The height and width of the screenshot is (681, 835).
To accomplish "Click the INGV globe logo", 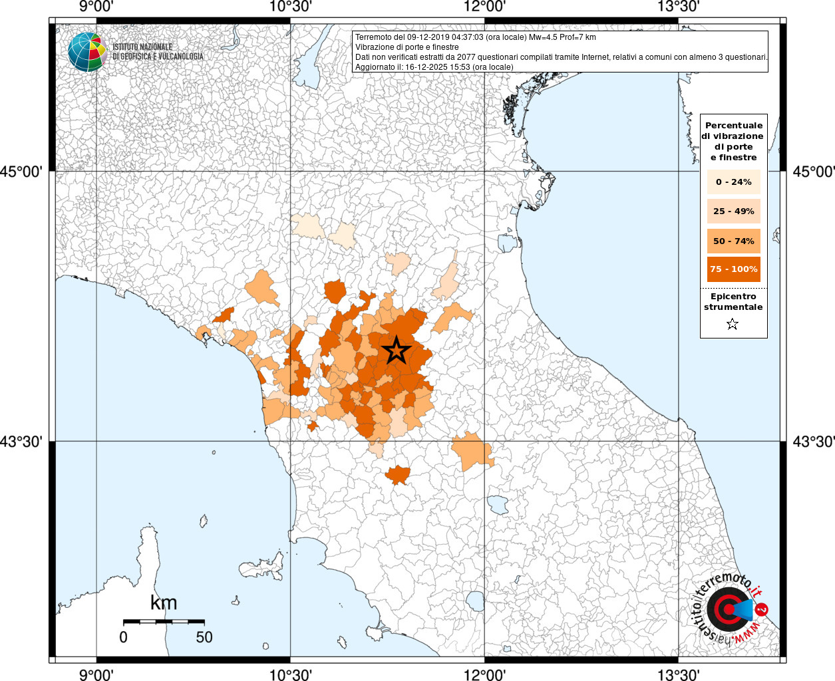I will 87,52.
